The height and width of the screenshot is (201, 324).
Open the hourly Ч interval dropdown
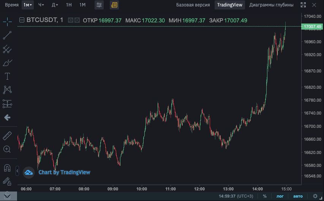pyautogui.click(x=41, y=5)
